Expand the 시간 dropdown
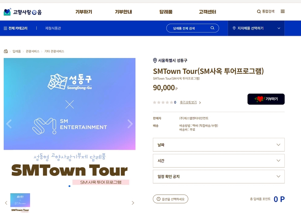301x213 pixels. 219,161
